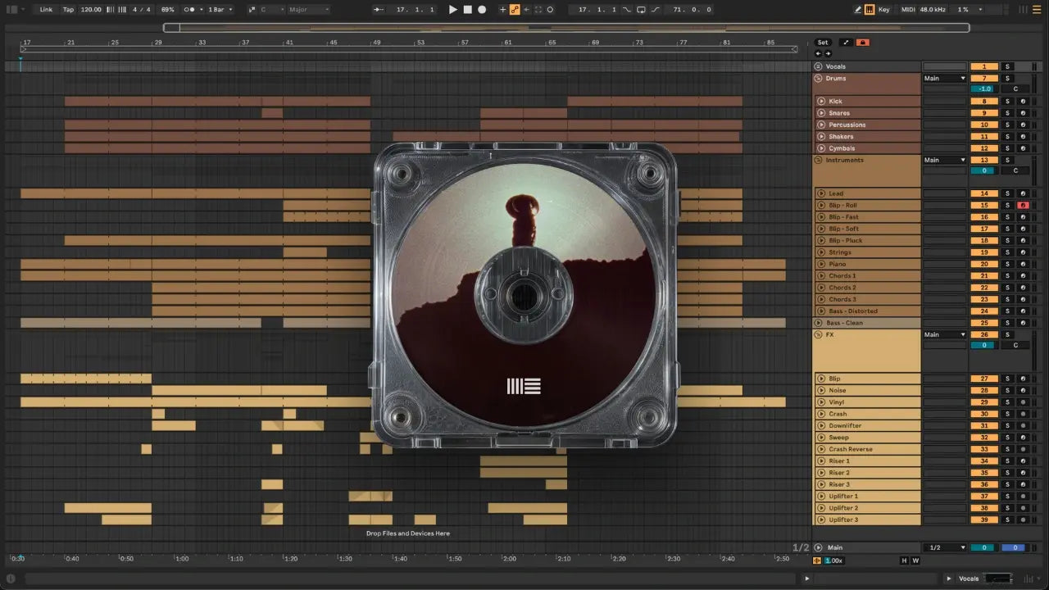Open the Major scale dropdown

[308, 10]
